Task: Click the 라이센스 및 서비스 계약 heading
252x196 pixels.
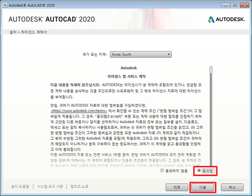Action: point(126,76)
